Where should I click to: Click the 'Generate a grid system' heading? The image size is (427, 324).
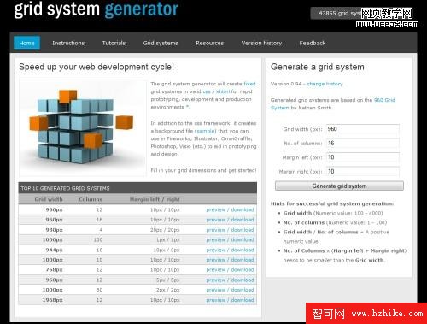[318, 67]
